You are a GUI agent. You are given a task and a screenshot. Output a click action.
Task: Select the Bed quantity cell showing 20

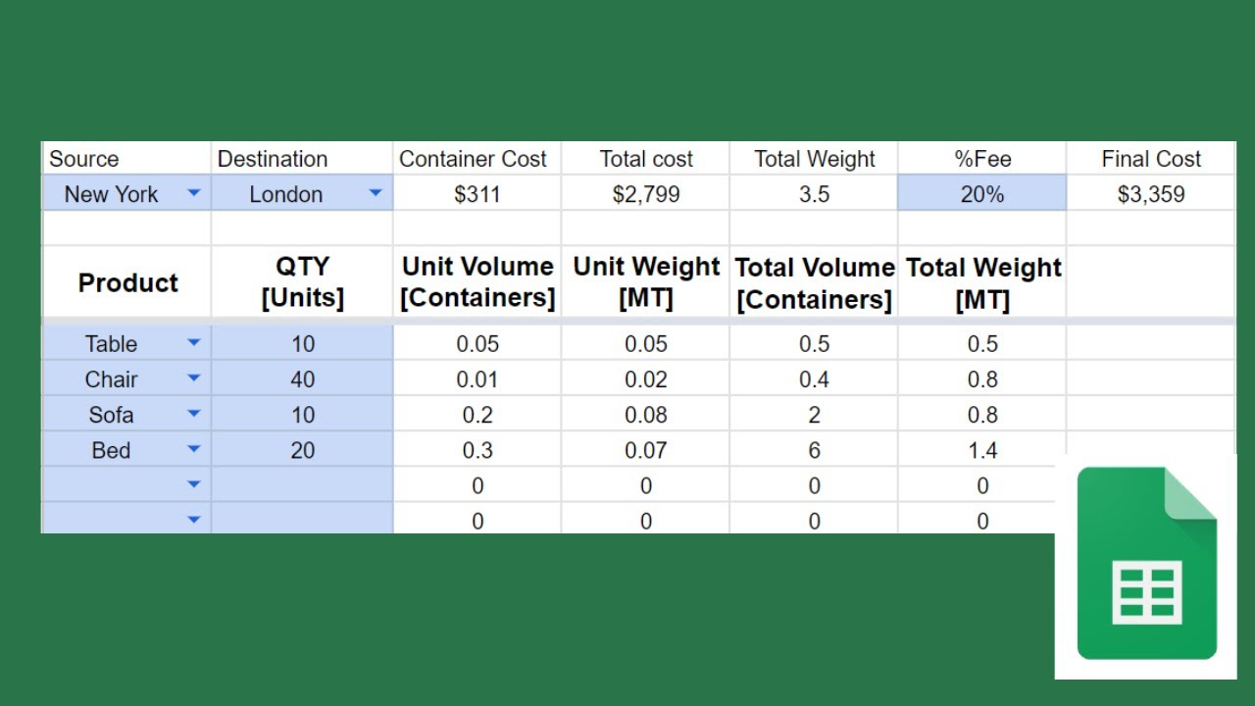[302, 450]
